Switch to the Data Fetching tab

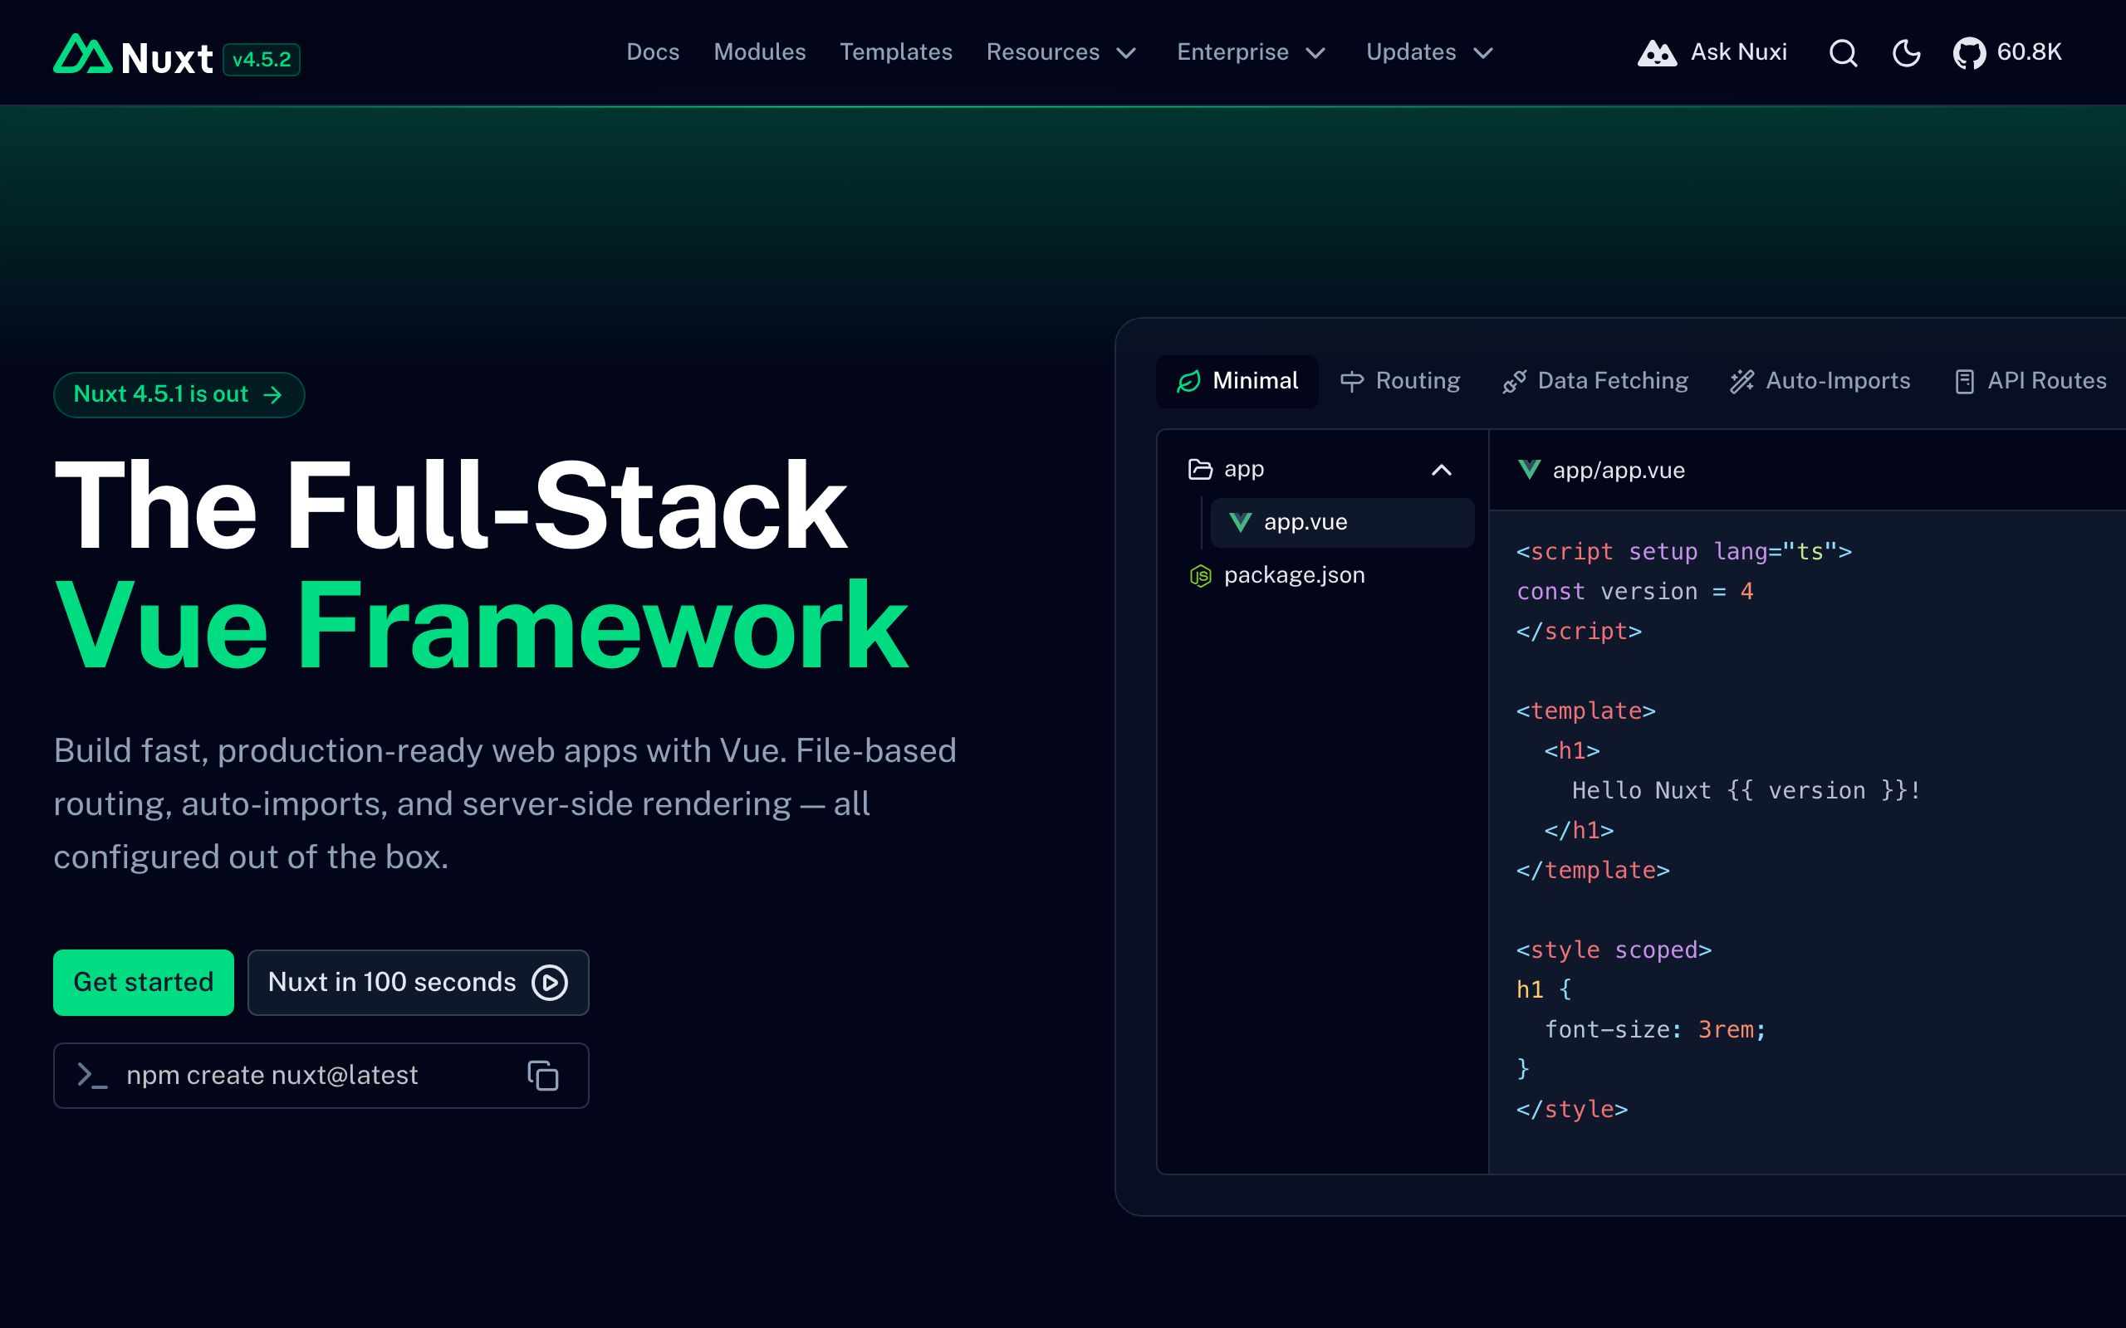[x=1595, y=381]
